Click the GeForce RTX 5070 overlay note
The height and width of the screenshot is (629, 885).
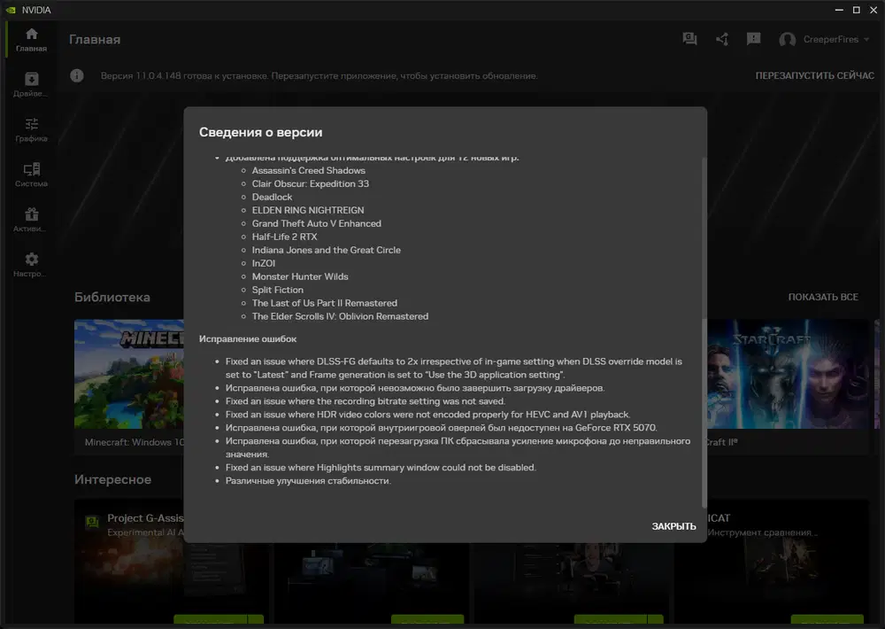(442, 428)
